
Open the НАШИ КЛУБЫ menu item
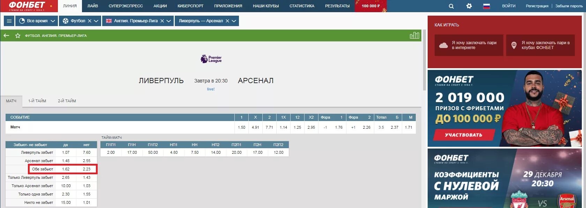(266, 6)
